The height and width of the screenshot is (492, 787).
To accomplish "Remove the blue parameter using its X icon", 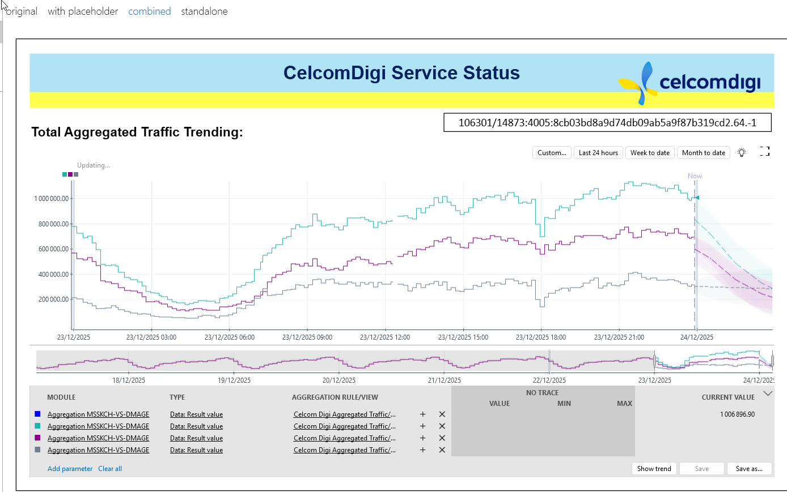I will click(x=442, y=414).
